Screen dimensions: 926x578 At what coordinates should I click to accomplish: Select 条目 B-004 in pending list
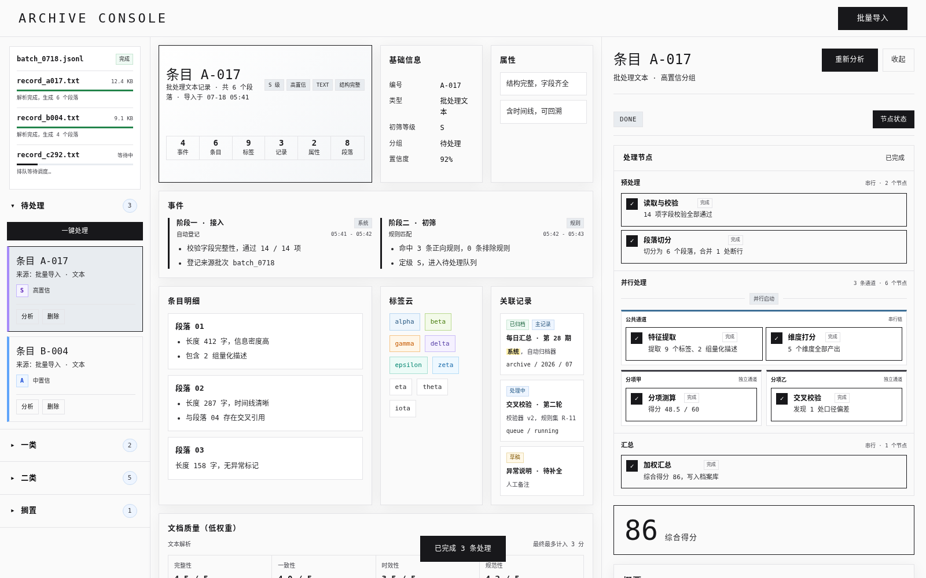[x=75, y=379]
